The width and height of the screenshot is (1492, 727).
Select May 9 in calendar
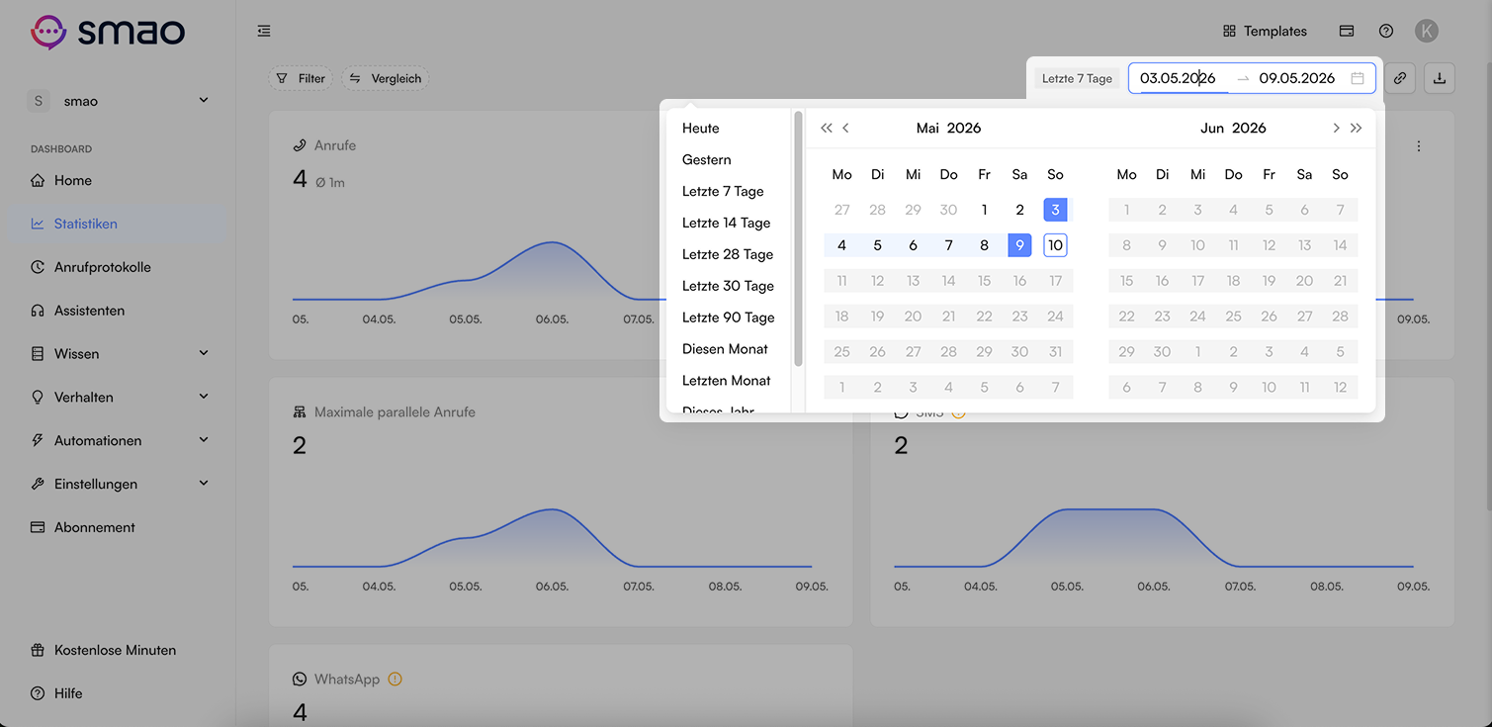tap(1019, 245)
